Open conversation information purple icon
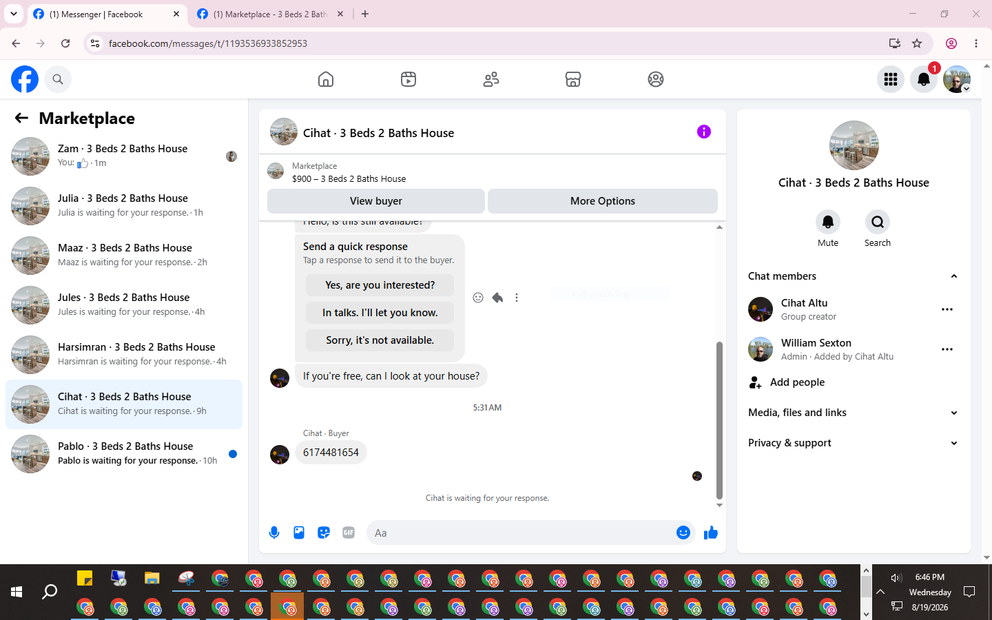Viewport: 992px width, 620px height. (704, 132)
